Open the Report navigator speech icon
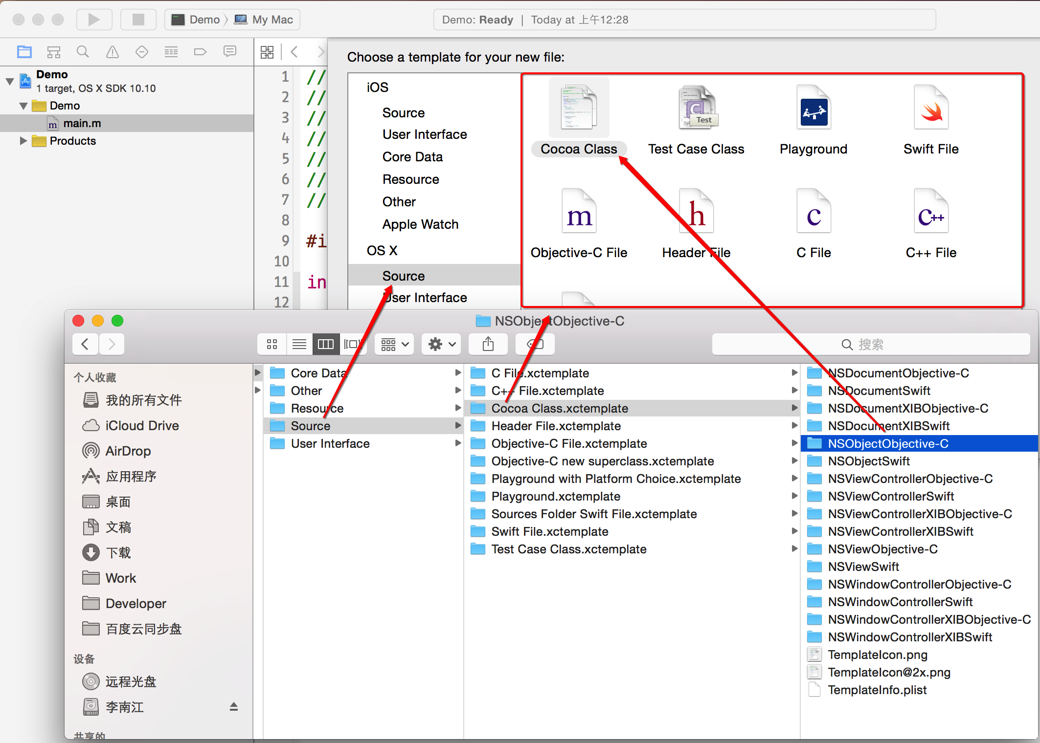This screenshot has width=1040, height=743. click(x=230, y=51)
